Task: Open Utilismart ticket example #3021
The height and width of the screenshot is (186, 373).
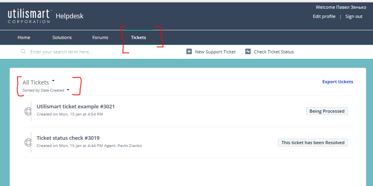Action: pos(76,106)
